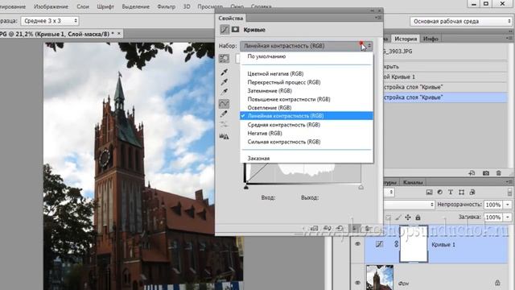Create new document from state in History
Viewport: 515px width, 290px height.
pos(472,173)
